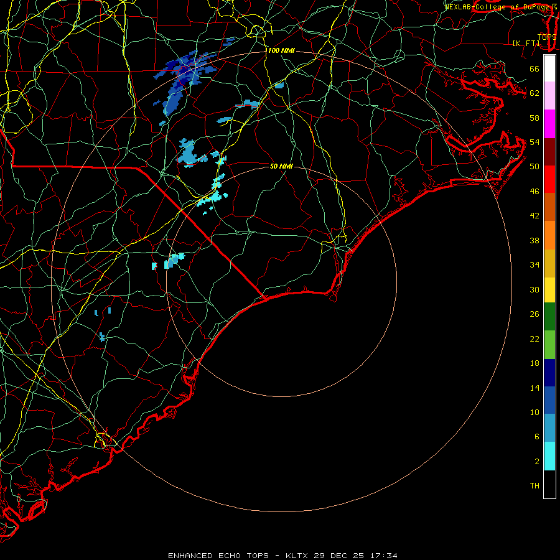This screenshot has width=560, height=560.
Task: Click the '[K FT]' units label
Action: coord(526,44)
